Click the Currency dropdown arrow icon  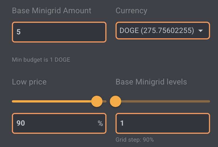[x=201, y=31]
